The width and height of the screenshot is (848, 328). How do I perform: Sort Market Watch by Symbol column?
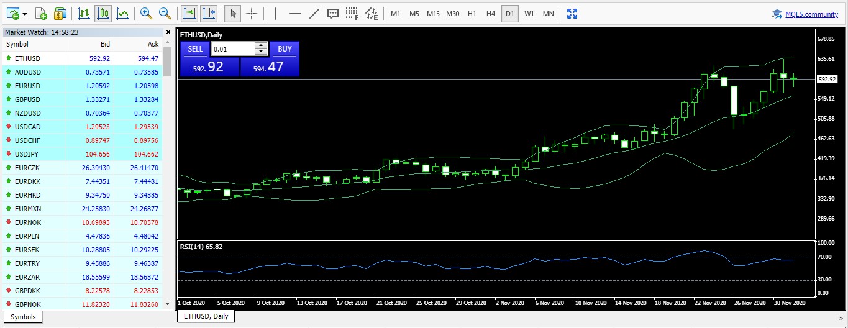point(33,44)
